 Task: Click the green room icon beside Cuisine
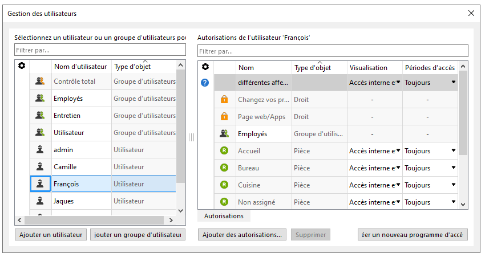click(x=224, y=185)
